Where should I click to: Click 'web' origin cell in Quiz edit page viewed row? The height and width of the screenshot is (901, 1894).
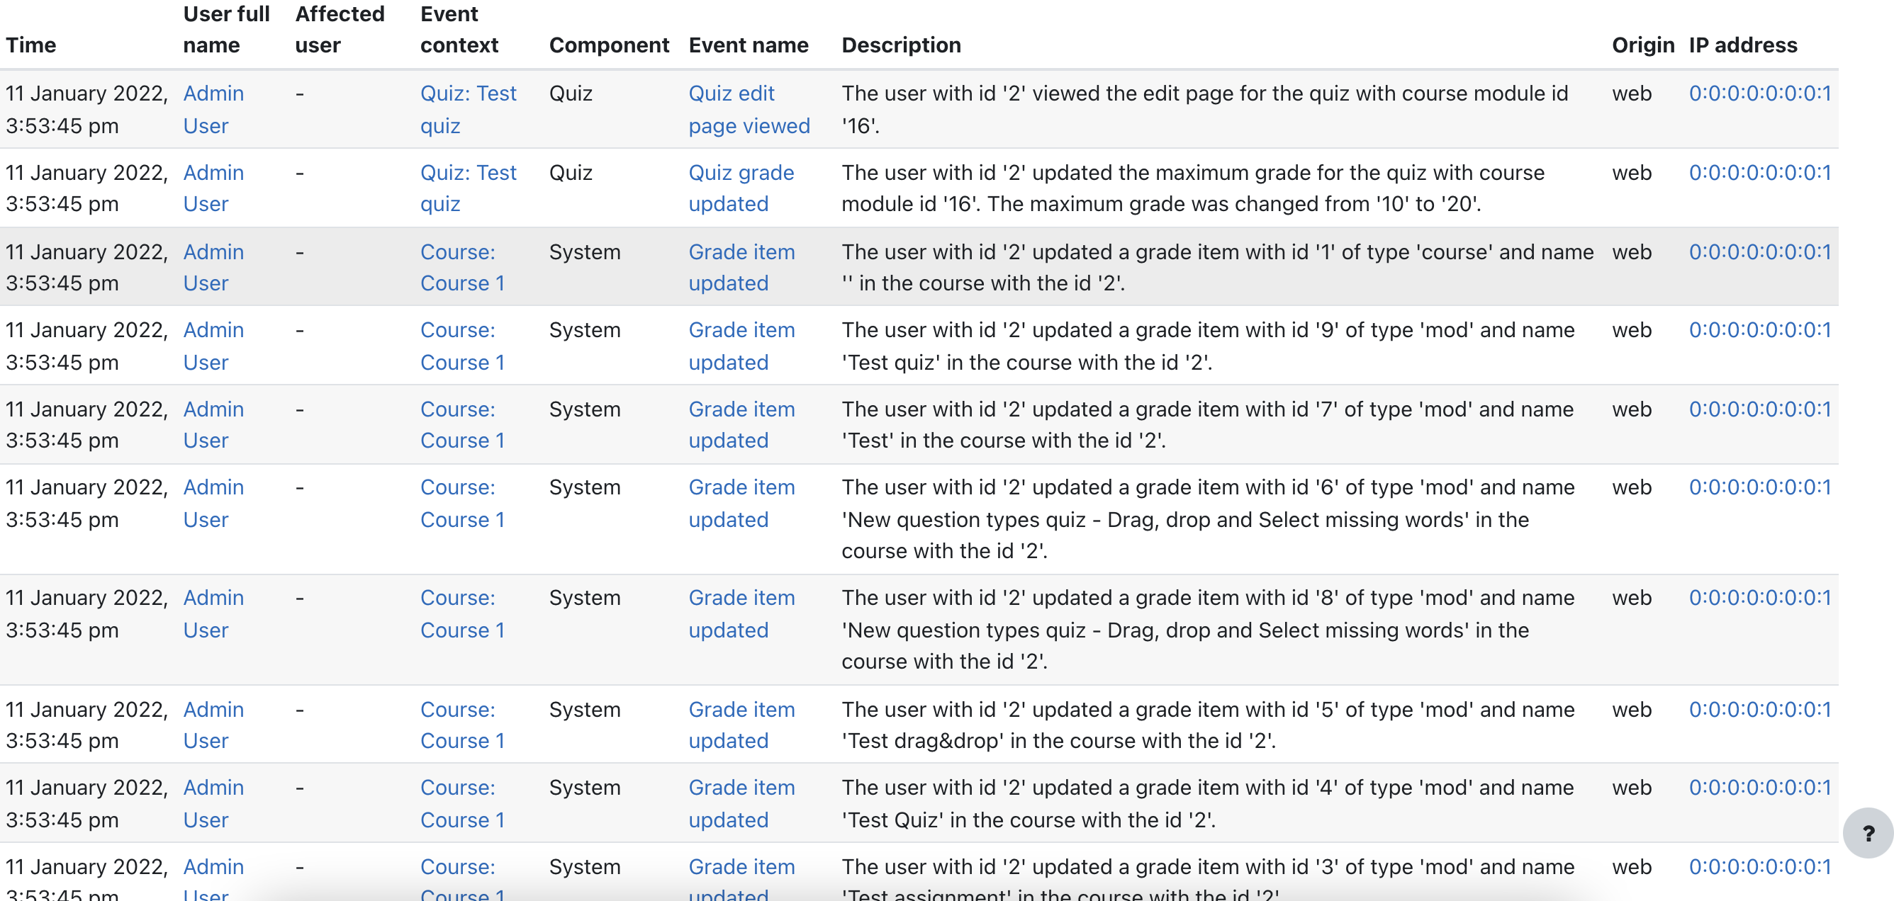pos(1632,93)
